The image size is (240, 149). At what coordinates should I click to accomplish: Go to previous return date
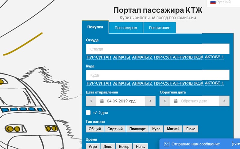(165, 101)
